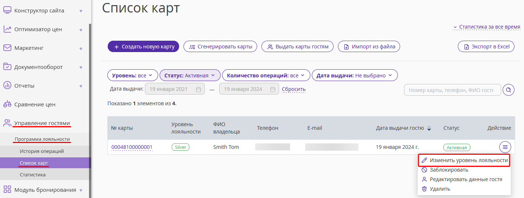Screen dimensions: 524x198
Task: Click the 19 января 2021 date field
Action: tap(175, 89)
